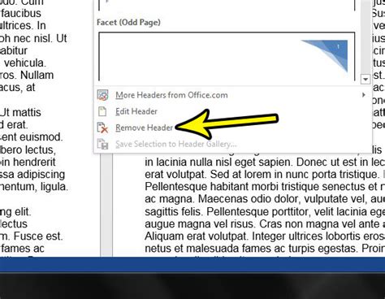Click the line 'ac magna. Maecenas odio dolor'
The height and width of the screenshot is (299, 385).
pyautogui.click(x=265, y=199)
